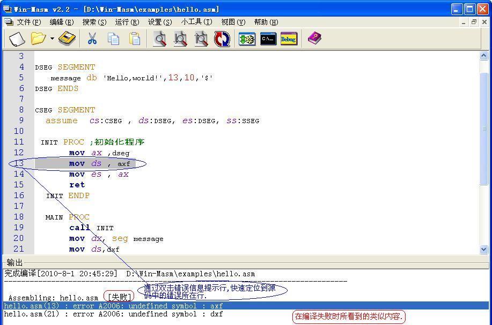Close the Win-Masm application window
This screenshot has width=492, height=325.
(482, 9)
